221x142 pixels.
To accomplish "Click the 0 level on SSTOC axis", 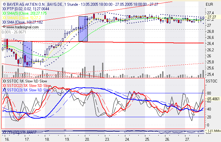I will (x=208, y=125).
